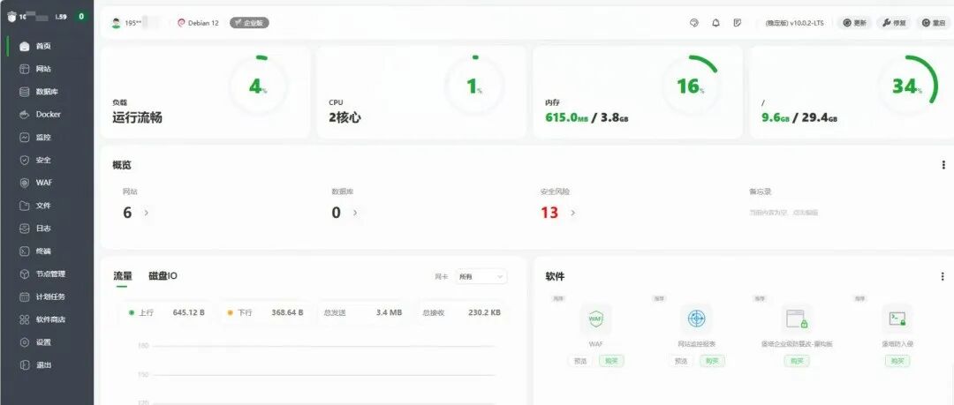The image size is (954, 405).
Task: Open the customer service headset icon
Action: pos(693,23)
